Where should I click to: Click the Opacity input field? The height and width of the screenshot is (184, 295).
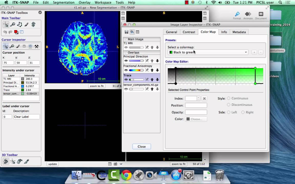point(196,112)
